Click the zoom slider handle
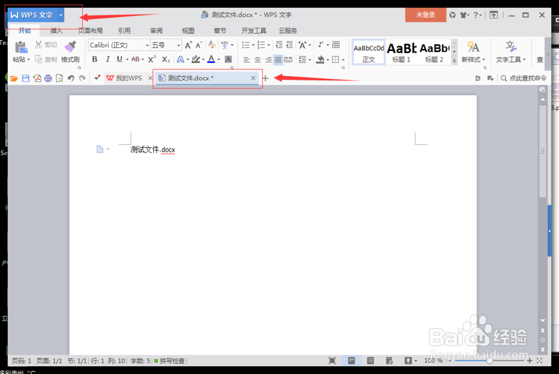This screenshot has width=559, height=374. 490,361
